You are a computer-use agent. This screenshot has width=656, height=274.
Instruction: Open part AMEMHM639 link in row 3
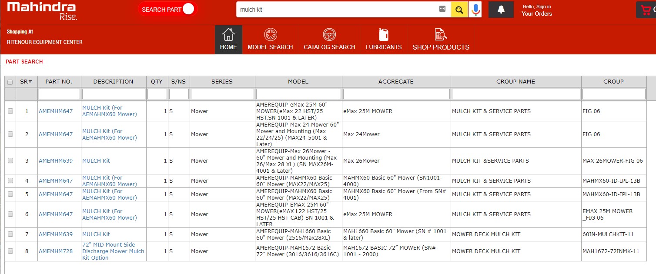[56, 161]
